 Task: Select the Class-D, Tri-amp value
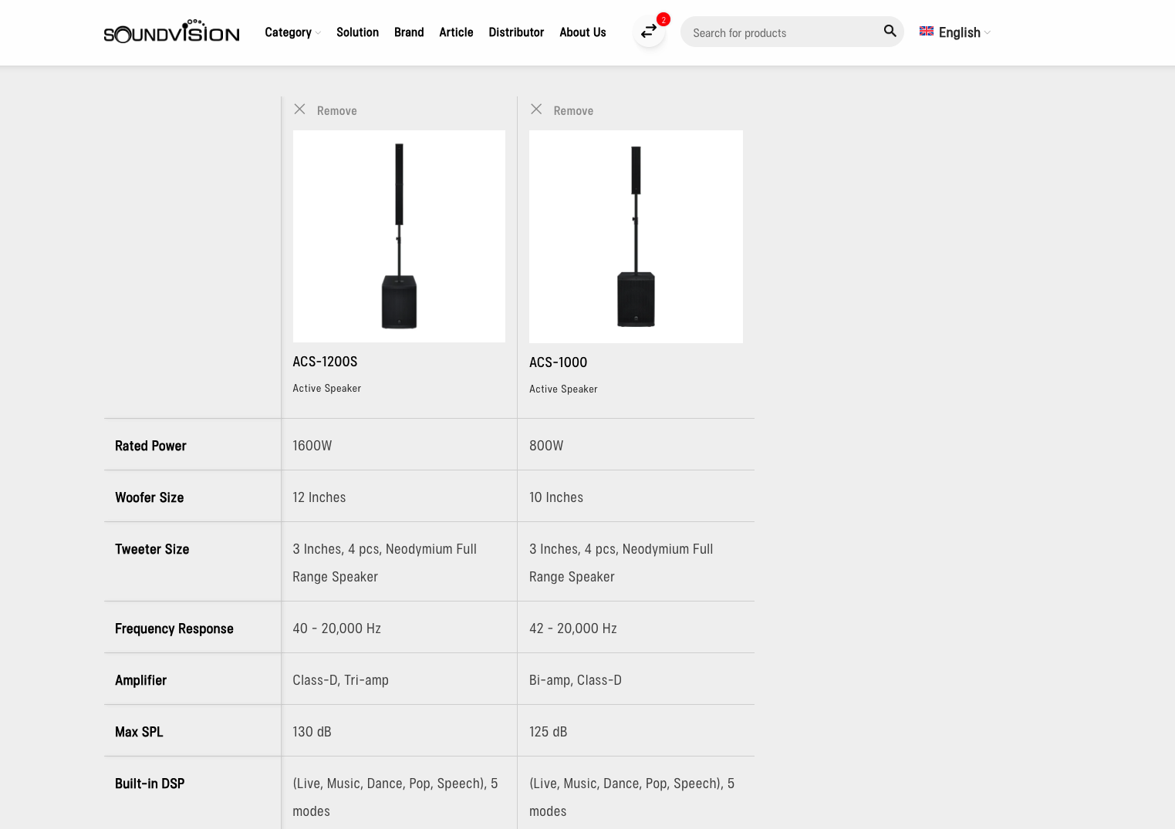tap(340, 680)
